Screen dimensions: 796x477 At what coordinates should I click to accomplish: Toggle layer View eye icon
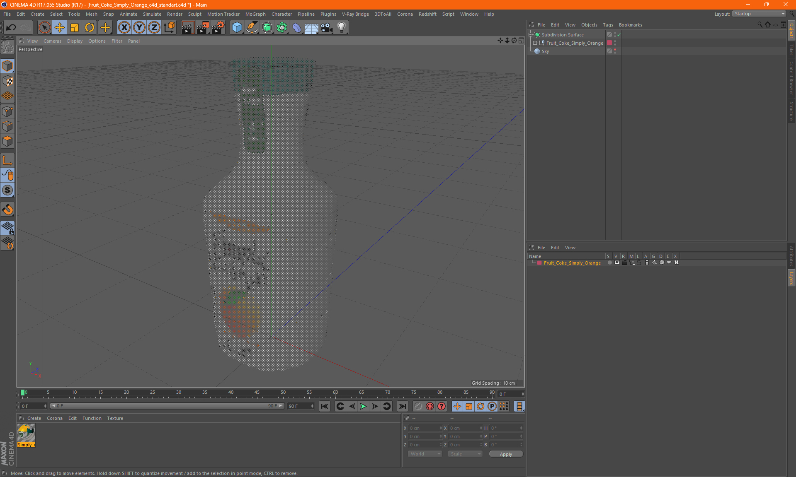click(x=617, y=263)
